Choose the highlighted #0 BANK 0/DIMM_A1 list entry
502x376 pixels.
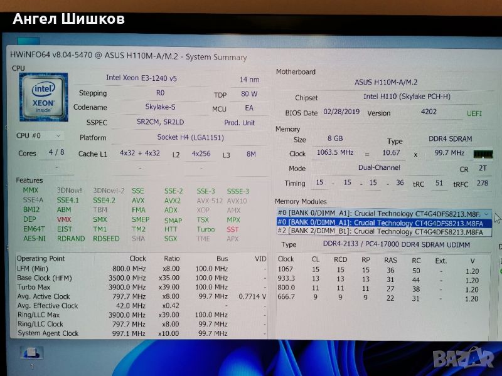click(x=384, y=223)
